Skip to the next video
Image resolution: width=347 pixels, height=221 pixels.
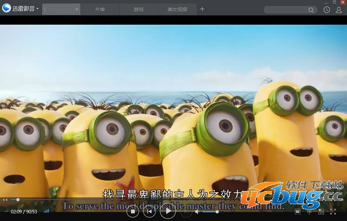(x=186, y=211)
